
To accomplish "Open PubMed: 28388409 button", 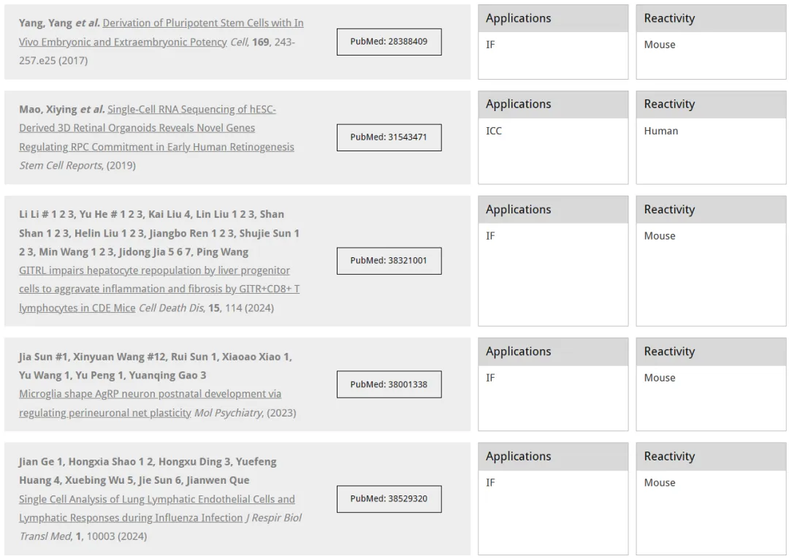I will point(389,42).
